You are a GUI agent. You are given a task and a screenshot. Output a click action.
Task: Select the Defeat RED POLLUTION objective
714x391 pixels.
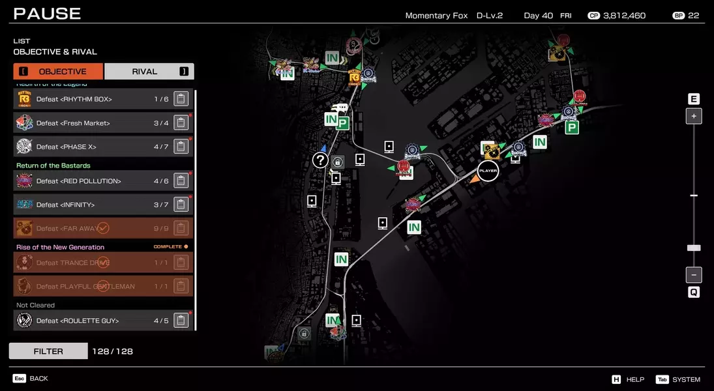coord(91,181)
